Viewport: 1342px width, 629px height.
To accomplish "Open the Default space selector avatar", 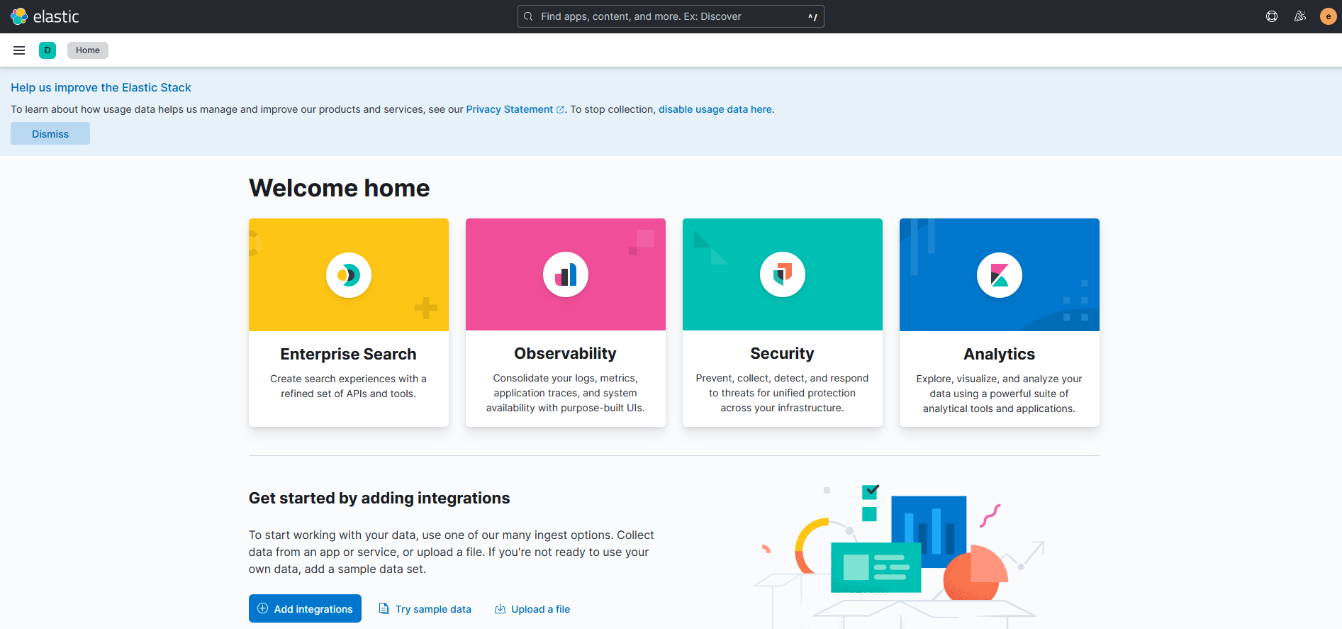I will tap(47, 50).
